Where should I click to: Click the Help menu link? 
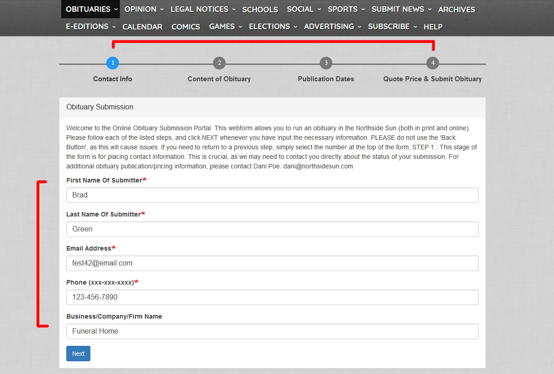click(433, 27)
